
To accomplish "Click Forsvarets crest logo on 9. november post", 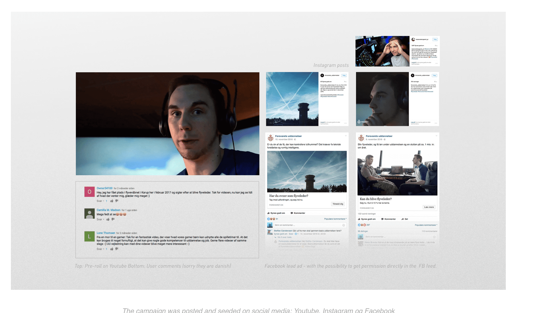I will pos(361,138).
